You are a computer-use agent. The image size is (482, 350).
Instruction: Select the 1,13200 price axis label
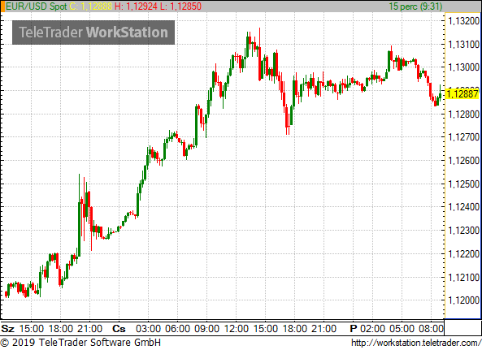coord(464,21)
